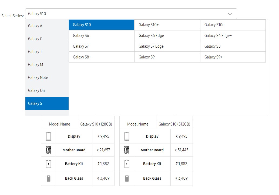Click display icon in Galaxy S10 128GB table

click(x=48, y=136)
